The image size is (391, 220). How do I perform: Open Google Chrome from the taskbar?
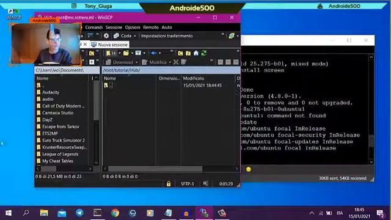[x=115, y=213]
